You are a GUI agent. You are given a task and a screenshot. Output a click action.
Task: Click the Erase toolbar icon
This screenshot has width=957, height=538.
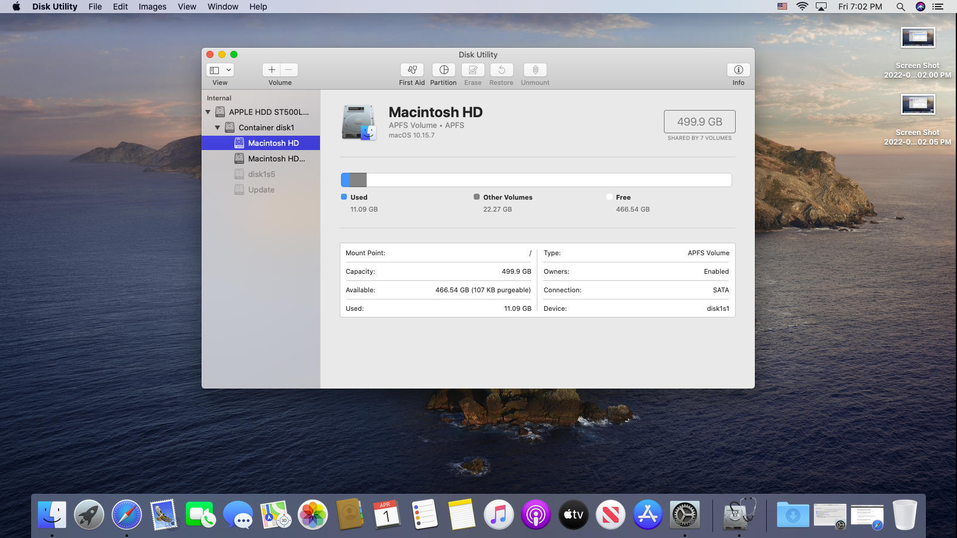473,70
